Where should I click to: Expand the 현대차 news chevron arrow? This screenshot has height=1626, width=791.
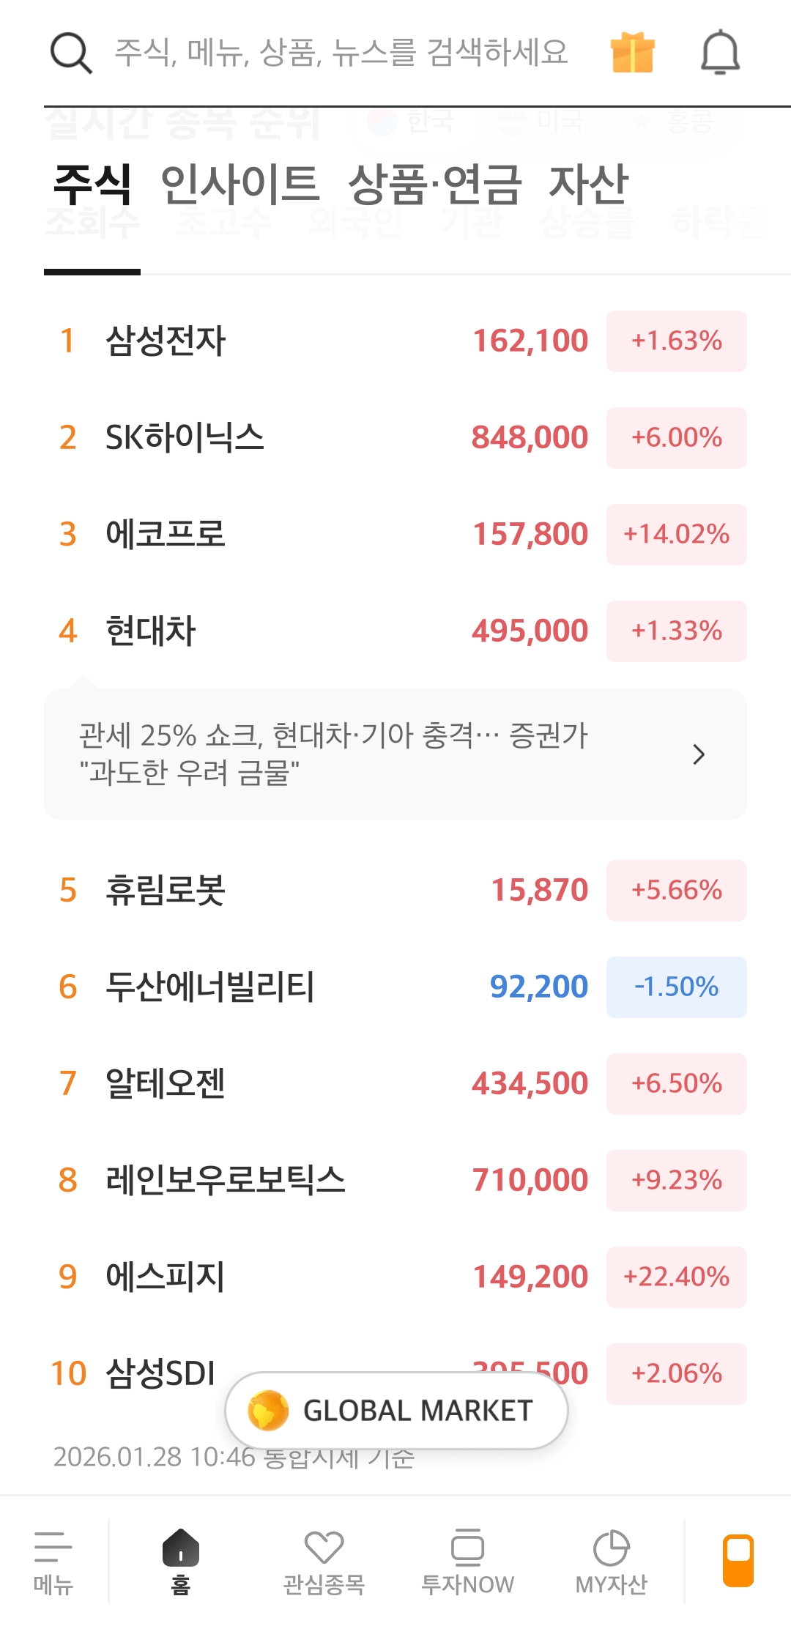pyautogui.click(x=699, y=754)
